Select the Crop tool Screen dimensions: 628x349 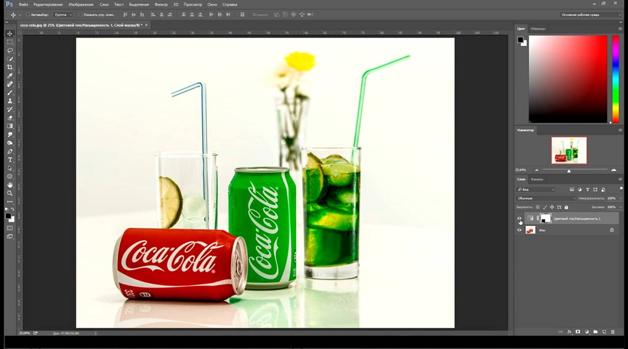[10, 67]
